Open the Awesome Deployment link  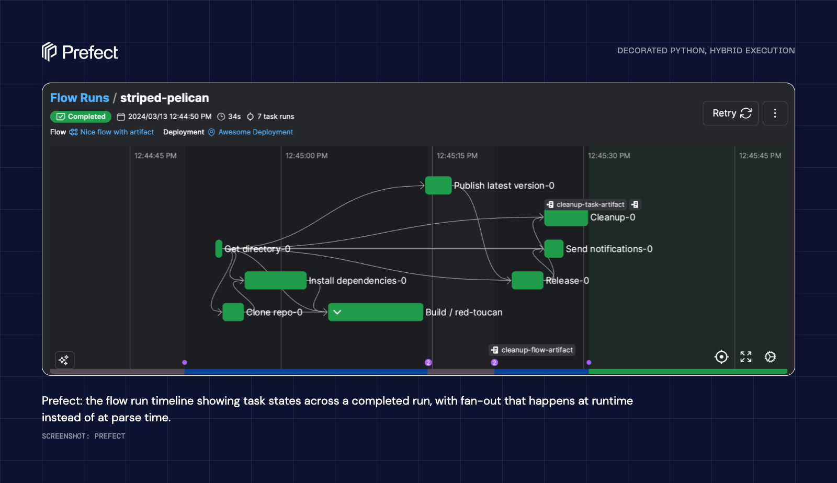point(255,132)
